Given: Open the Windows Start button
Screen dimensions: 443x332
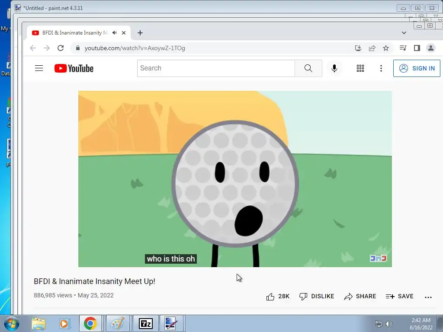Looking at the screenshot, I should [12, 323].
